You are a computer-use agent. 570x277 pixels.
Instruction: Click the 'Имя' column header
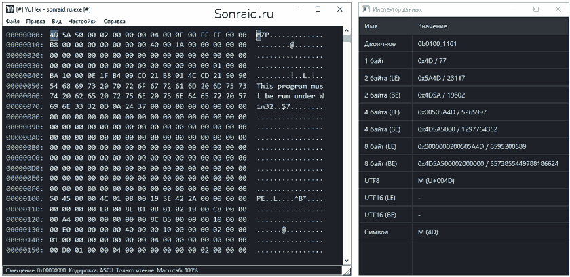tap(370, 26)
